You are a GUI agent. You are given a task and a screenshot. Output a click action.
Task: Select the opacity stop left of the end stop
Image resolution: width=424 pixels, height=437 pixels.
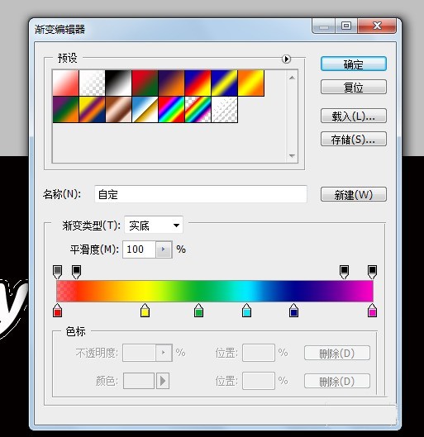(345, 272)
